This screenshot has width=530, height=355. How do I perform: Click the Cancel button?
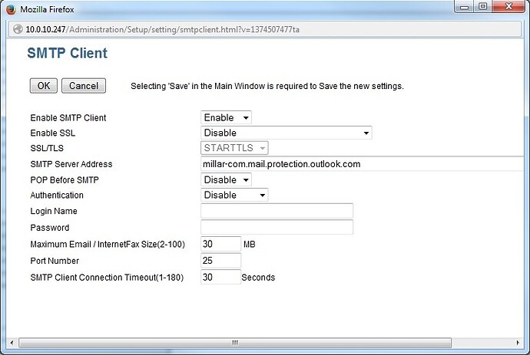[x=84, y=86]
